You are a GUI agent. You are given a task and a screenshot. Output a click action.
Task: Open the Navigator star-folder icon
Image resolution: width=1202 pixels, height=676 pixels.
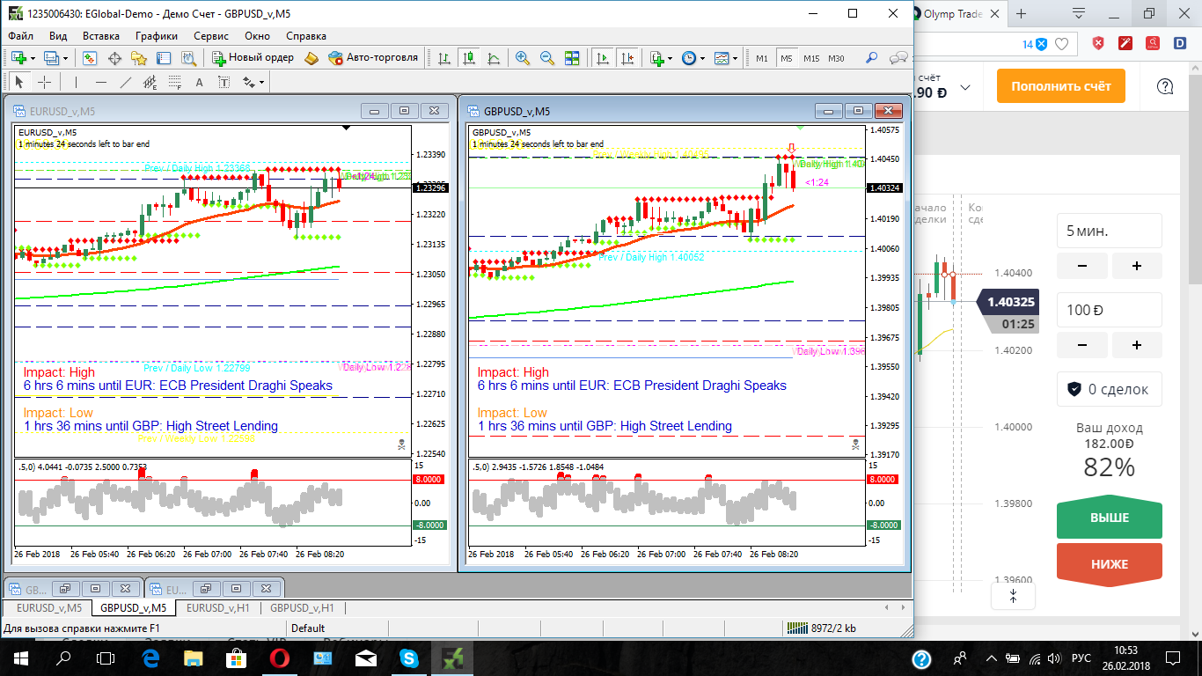(x=139, y=58)
